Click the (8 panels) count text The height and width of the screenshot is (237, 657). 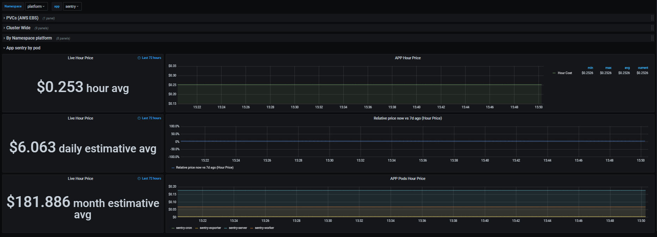pos(63,38)
